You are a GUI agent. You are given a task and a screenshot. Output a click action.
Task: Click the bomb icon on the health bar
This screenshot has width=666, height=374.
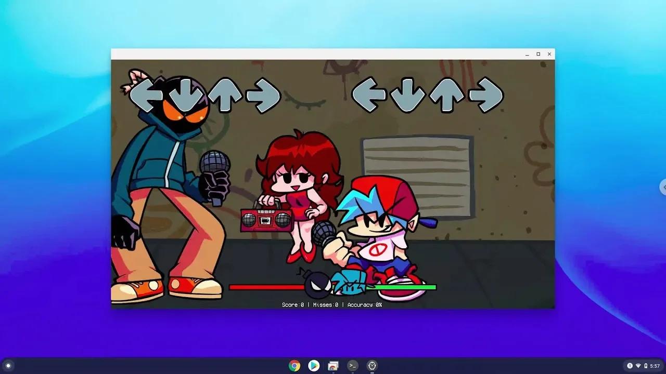[317, 285]
